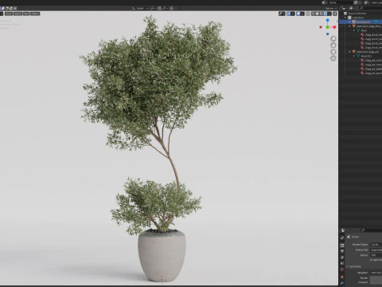Open the Render Engine dropdown
Image resolution: width=382 pixels, height=287 pixels.
tap(376, 245)
